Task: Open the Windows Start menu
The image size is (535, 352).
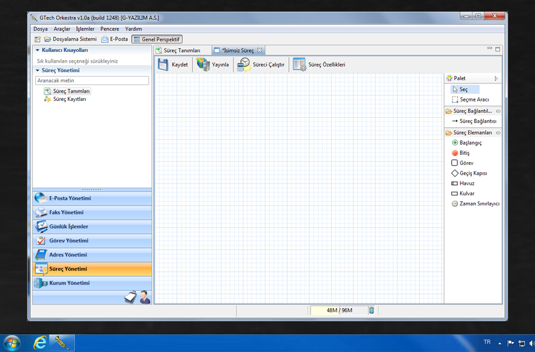Action: (12, 343)
